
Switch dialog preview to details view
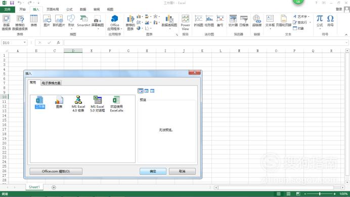coord(152,91)
